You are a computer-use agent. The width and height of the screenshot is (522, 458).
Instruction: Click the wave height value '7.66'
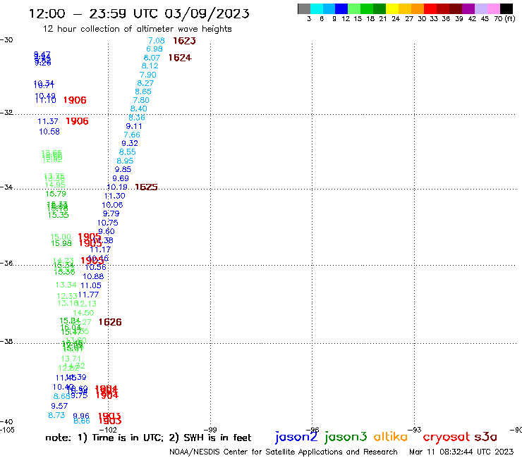tap(132, 135)
